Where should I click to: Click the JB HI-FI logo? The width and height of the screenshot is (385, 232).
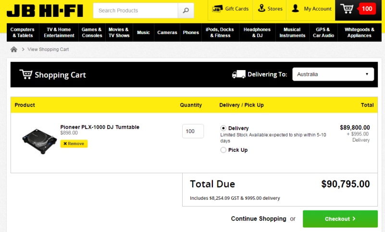(x=45, y=11)
